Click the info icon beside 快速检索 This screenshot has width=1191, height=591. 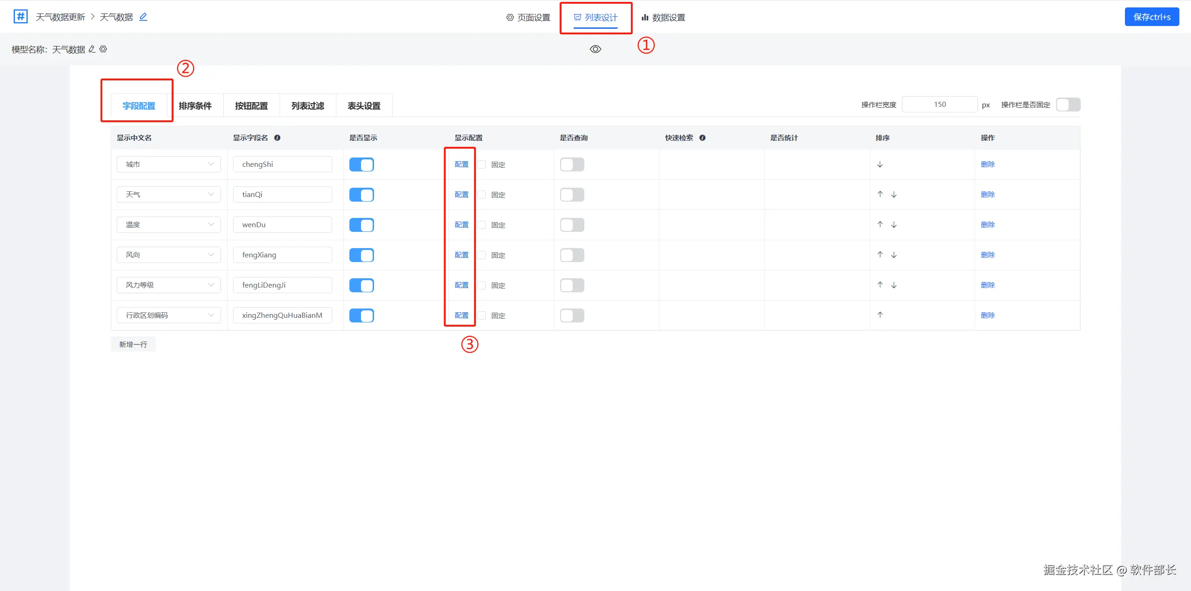coord(703,138)
